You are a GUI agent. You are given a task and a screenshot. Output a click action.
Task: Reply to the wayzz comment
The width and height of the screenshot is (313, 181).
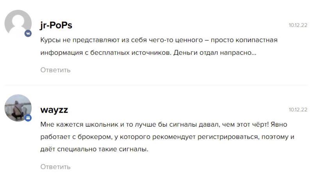[55, 167]
